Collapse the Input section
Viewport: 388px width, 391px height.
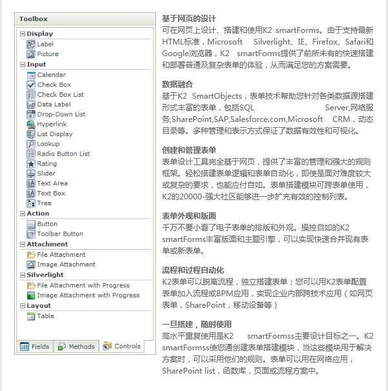click(x=23, y=65)
